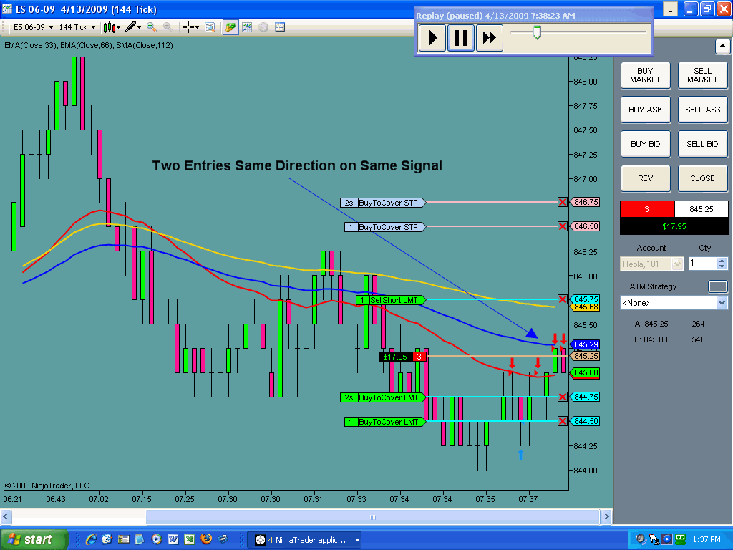Open the chart properties icon
Viewport: 733px width, 550px height.
click(x=280, y=27)
